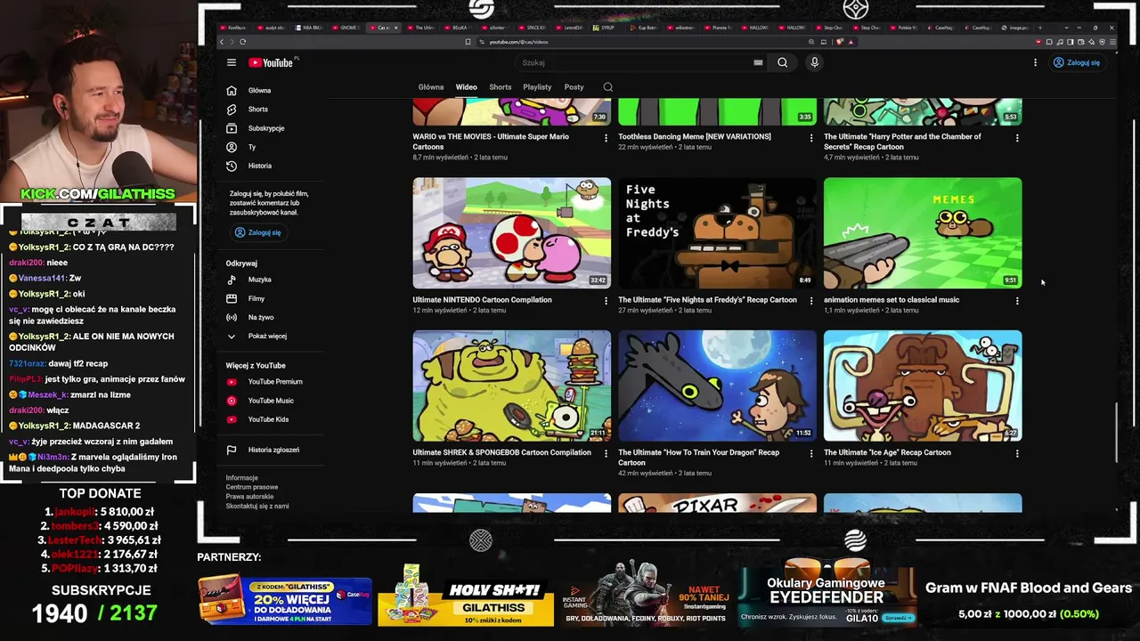The width and height of the screenshot is (1140, 641).
Task: Open the Prawa autorskie footer link
Action: 250,497
